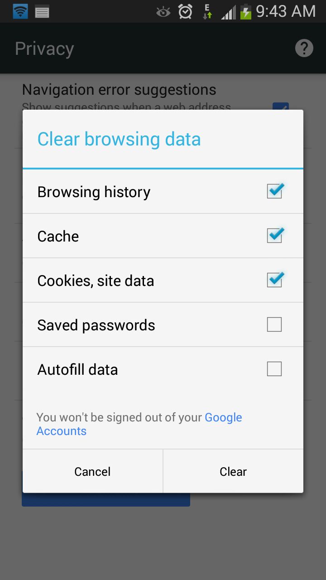Open the Google Accounts link
Screen dimensions: 326x580
pyautogui.click(x=139, y=424)
